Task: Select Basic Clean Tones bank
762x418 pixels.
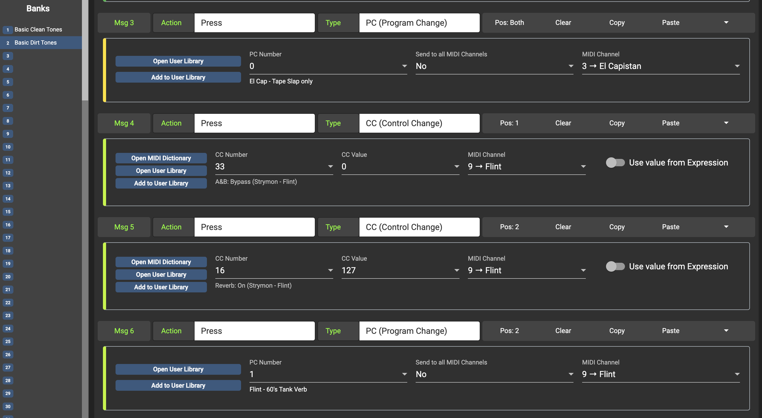Action: [38, 30]
